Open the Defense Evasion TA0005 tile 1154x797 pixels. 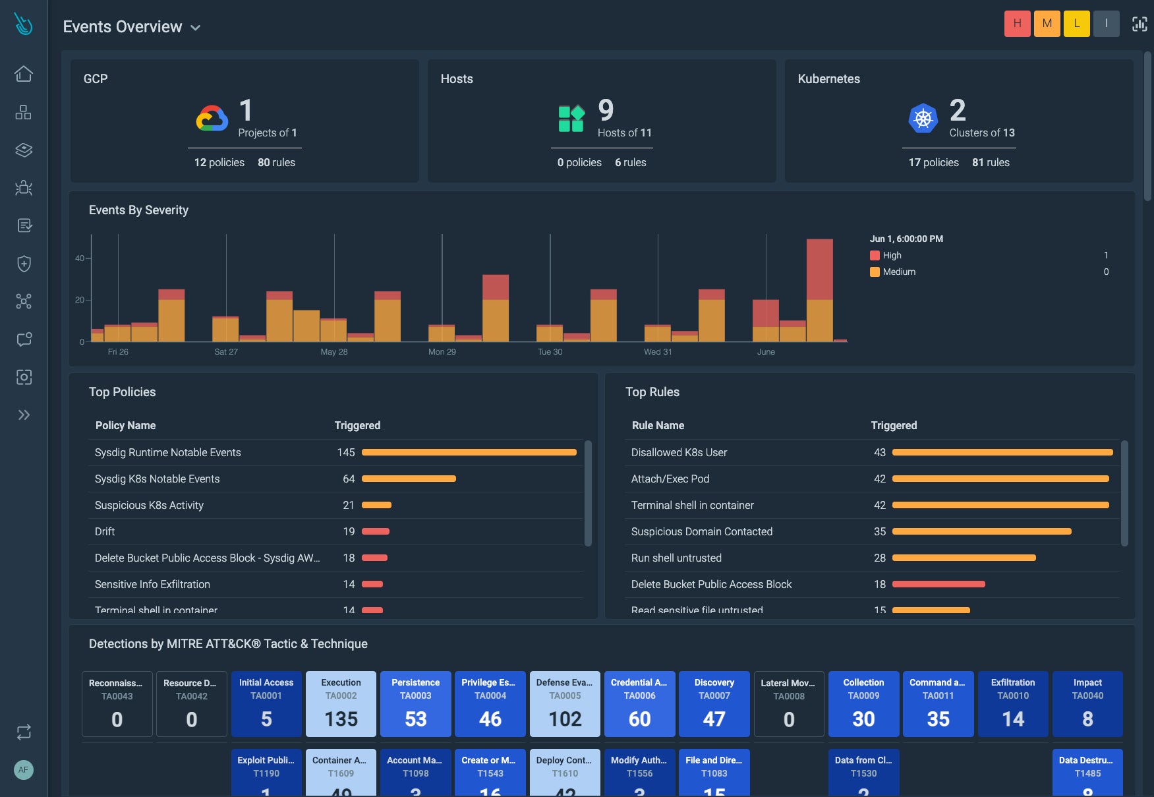pyautogui.click(x=565, y=704)
